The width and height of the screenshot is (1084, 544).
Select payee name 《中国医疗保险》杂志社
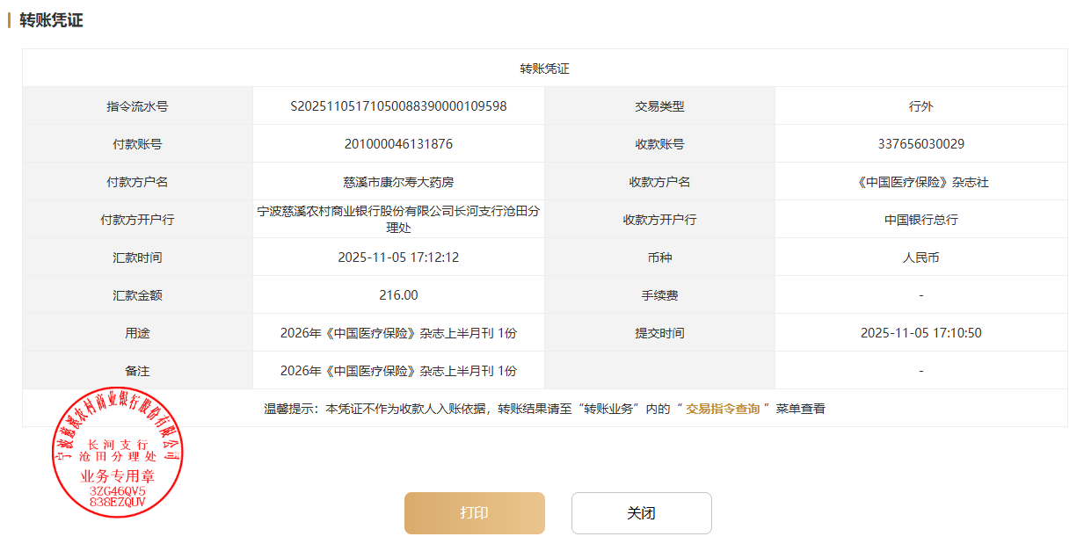tap(920, 182)
